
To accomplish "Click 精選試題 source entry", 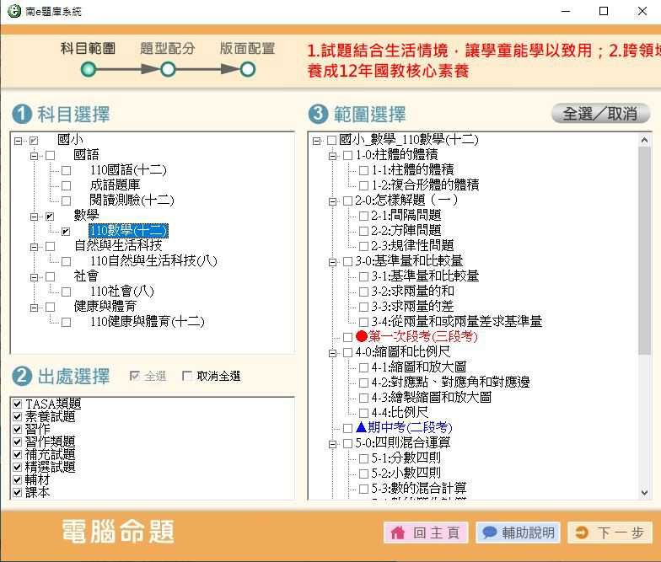I will pos(51,467).
